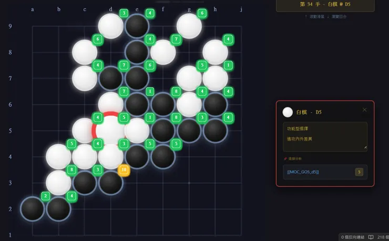Viewport: 389px width, 241px height.
Task: Click the green 1 badge beside h7 white stone
Action: tap(228, 65)
